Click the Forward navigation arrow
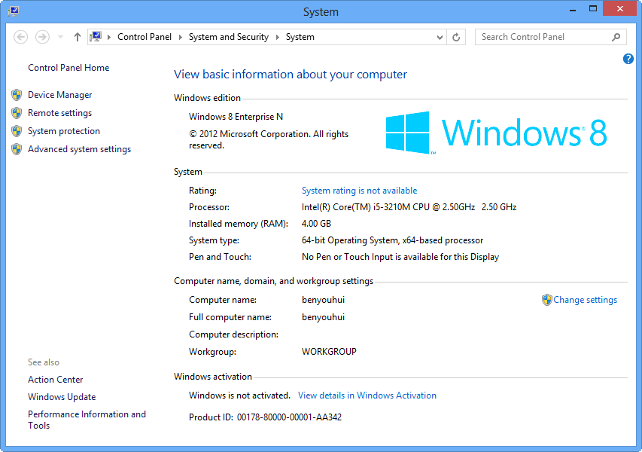This screenshot has height=452, width=642. coord(42,37)
